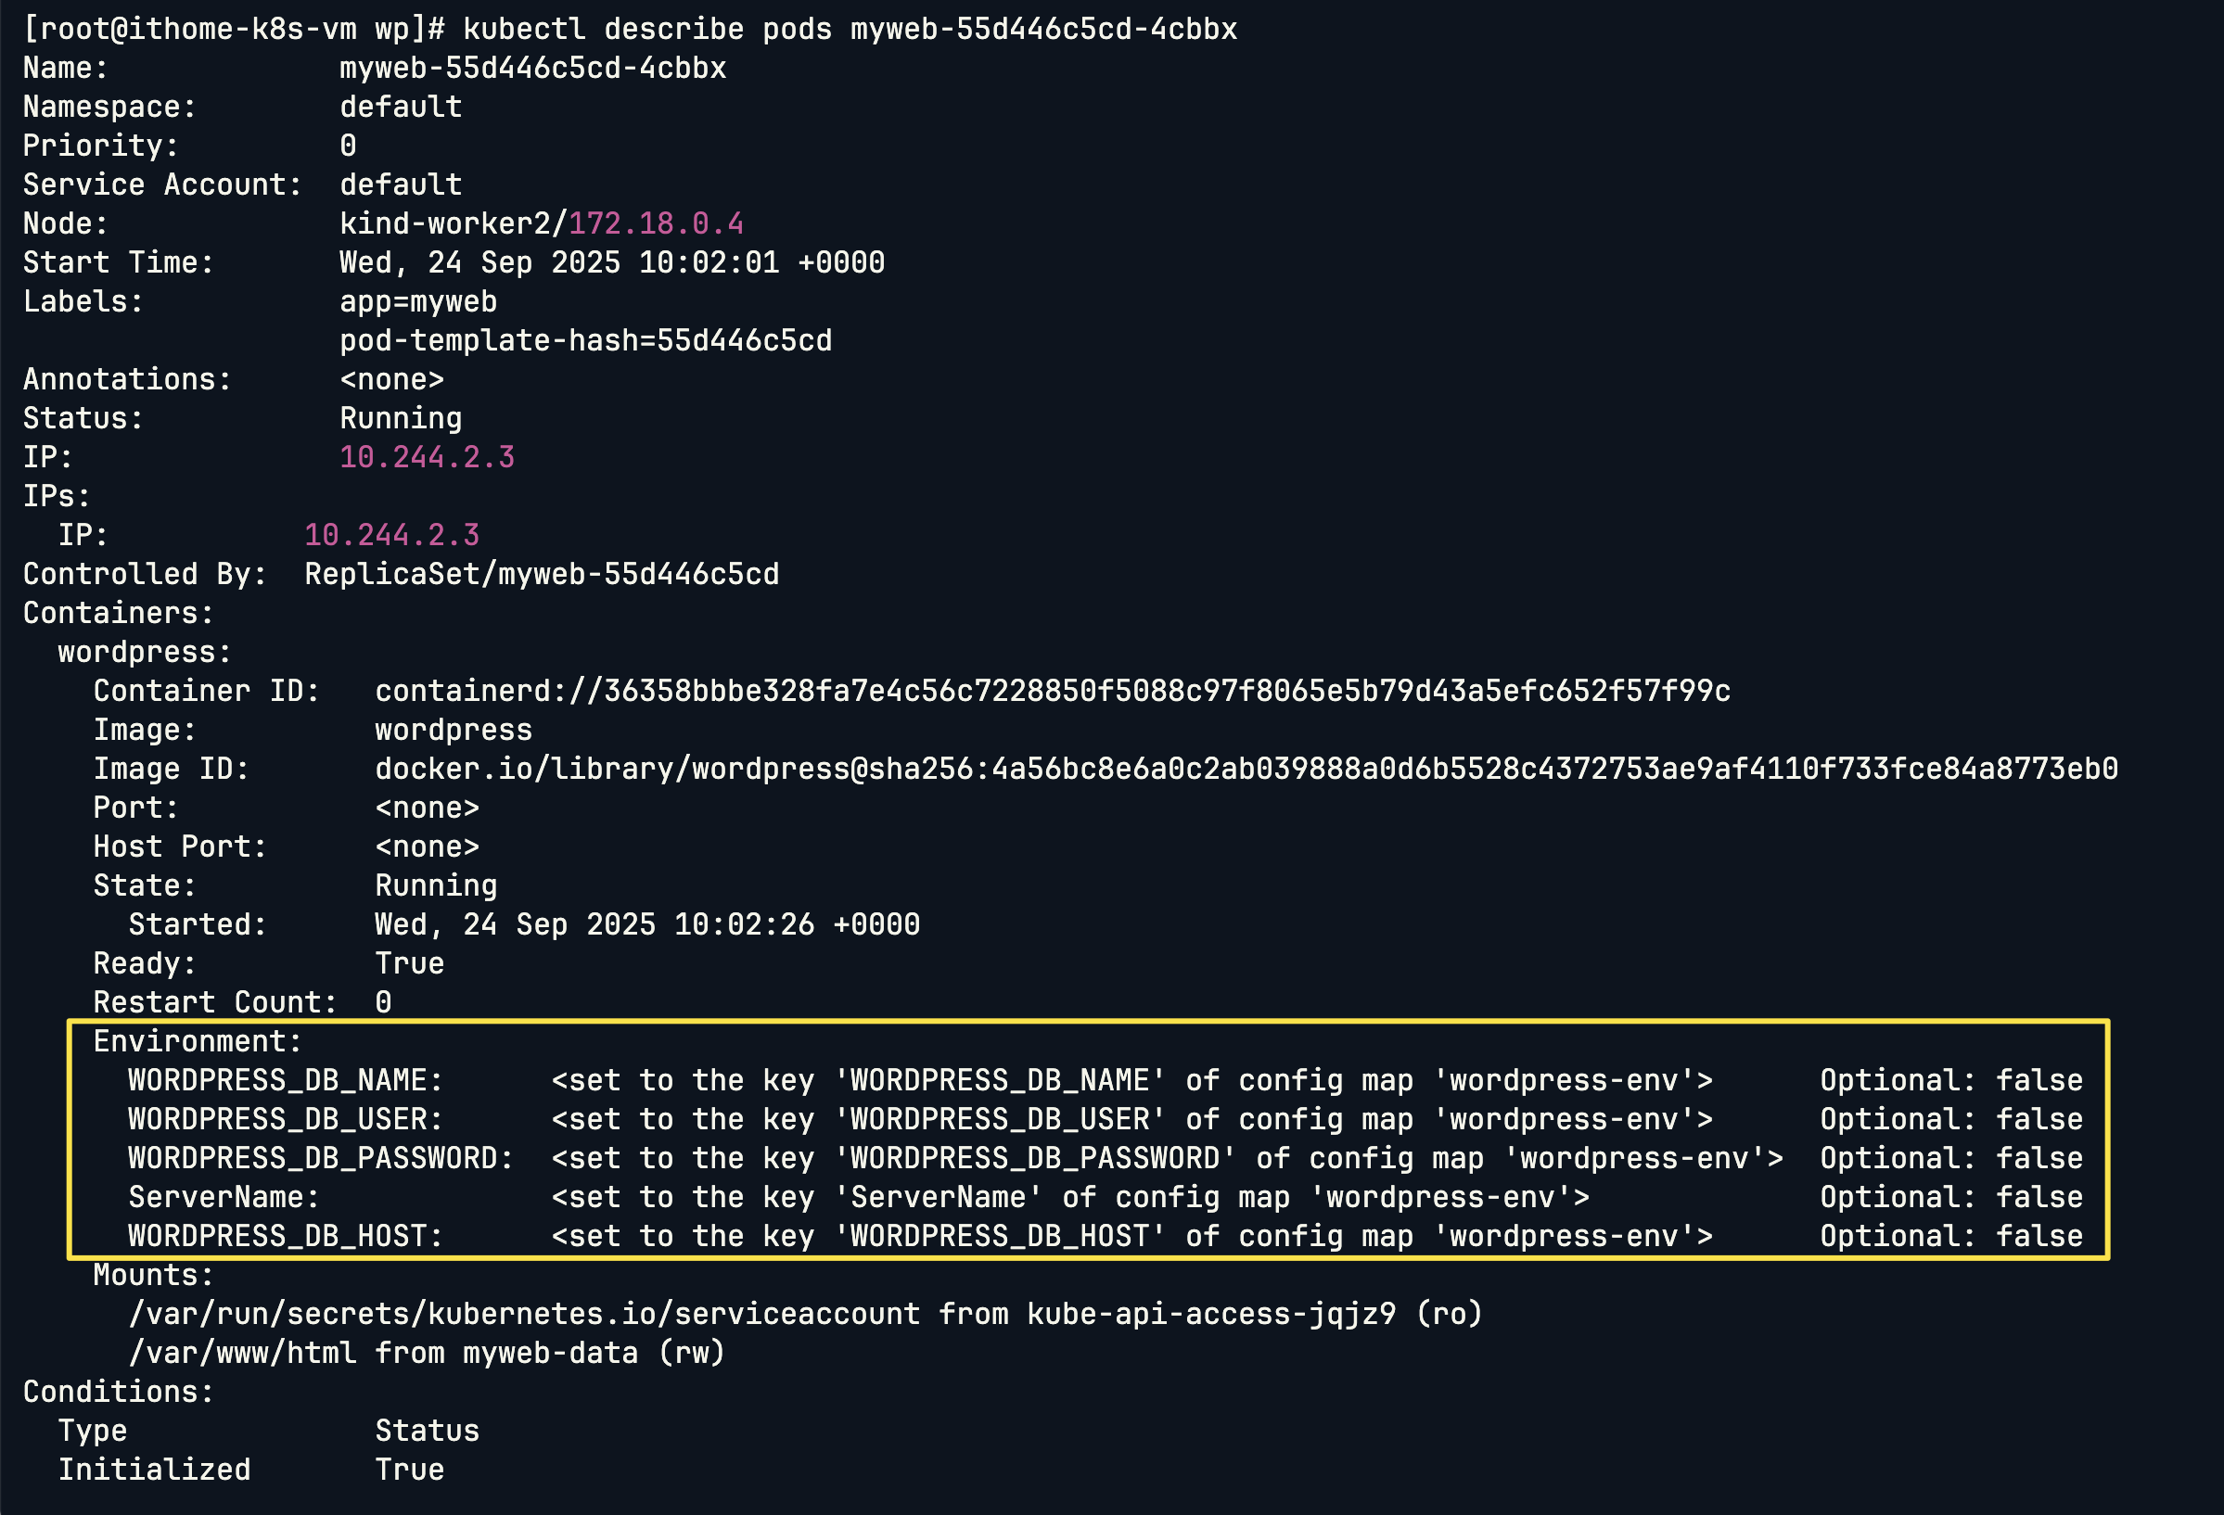The image size is (2224, 1515).
Task: Click the pink pod IP beside Status
Action: (x=427, y=457)
